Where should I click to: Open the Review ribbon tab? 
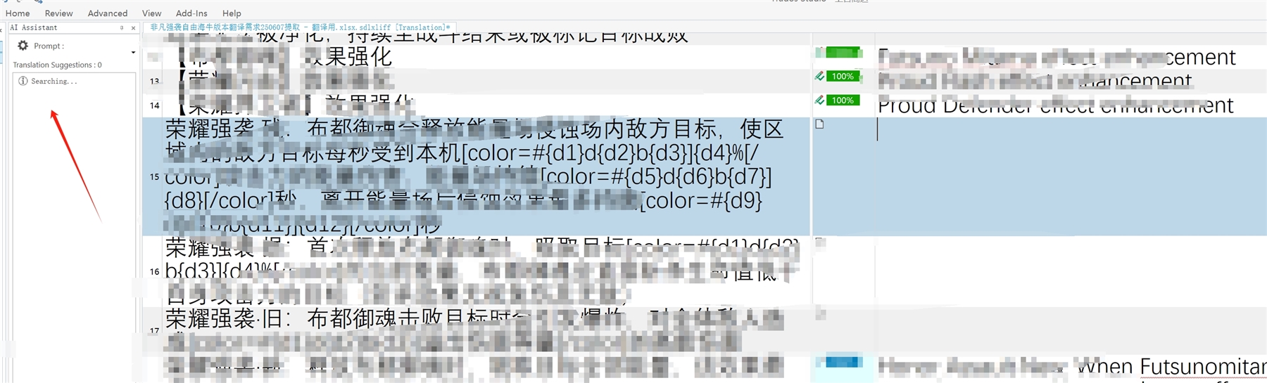click(58, 13)
